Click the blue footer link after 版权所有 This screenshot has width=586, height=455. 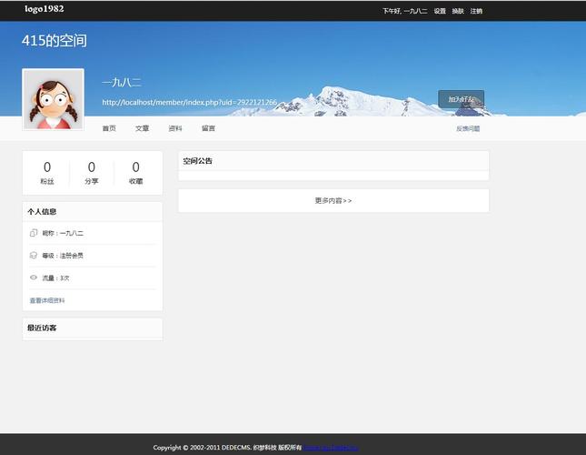tap(332, 448)
